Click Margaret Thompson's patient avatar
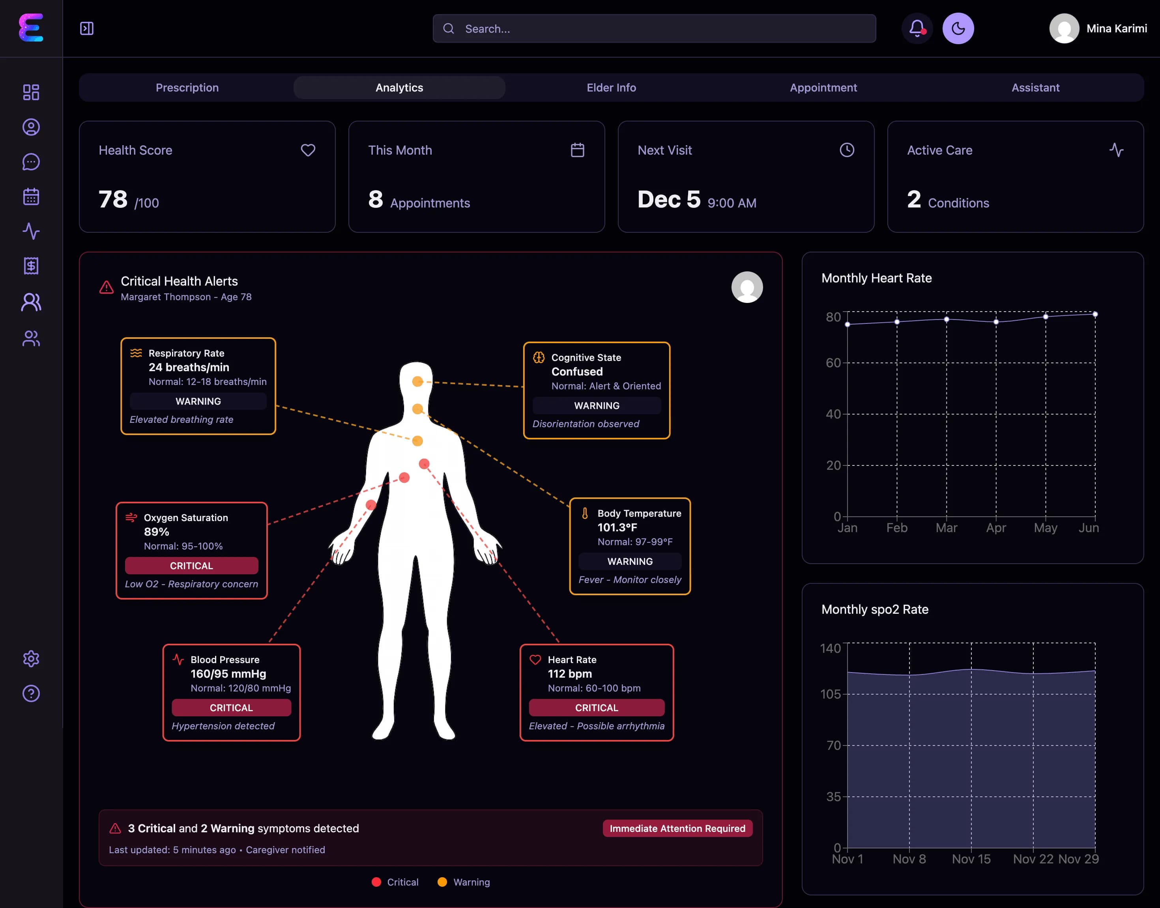The height and width of the screenshot is (908, 1160). 747,287
